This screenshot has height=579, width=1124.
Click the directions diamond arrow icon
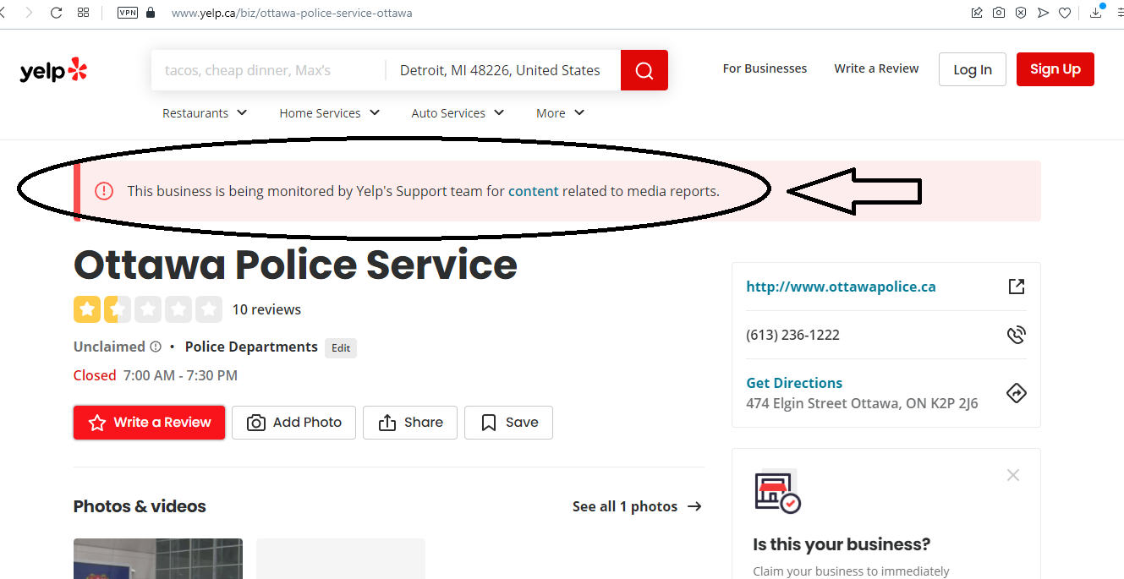pyautogui.click(x=1017, y=393)
